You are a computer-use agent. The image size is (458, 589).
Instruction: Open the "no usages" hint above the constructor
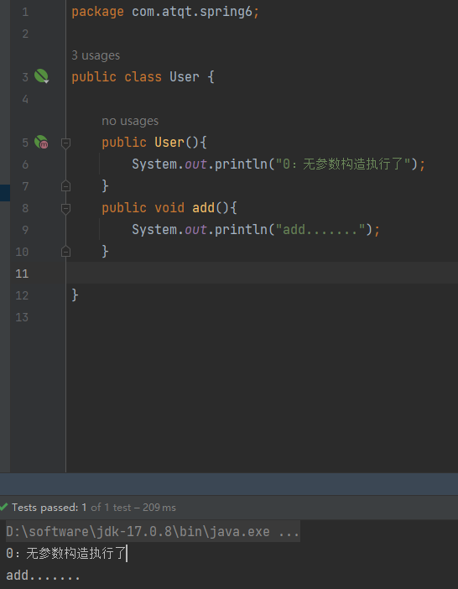[130, 121]
